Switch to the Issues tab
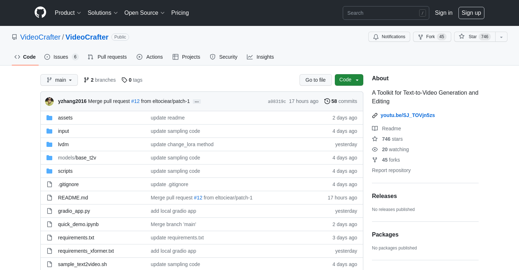The image size is (519, 270). pos(61,57)
